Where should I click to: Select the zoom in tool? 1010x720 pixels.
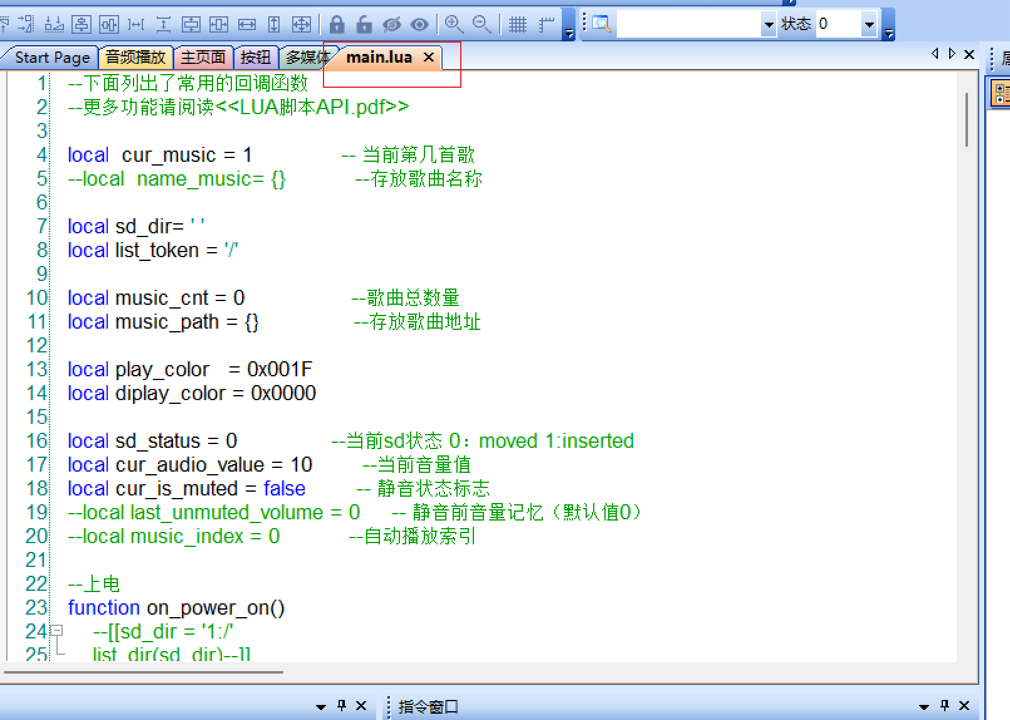[455, 24]
